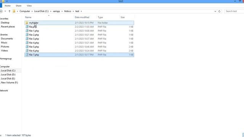The image size is (244, 137).
Task: Select the file-3.php icon
Action: pyautogui.click(x=27, y=39)
